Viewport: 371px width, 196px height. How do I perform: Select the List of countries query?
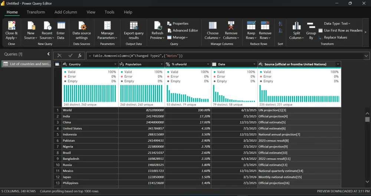point(26,64)
